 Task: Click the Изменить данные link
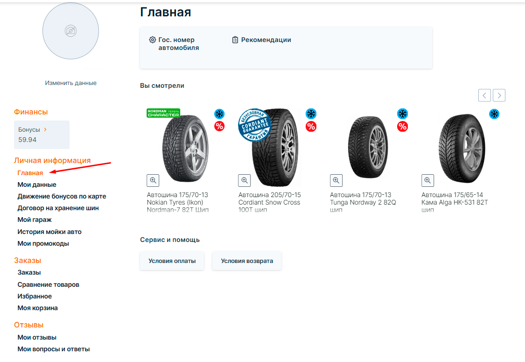tap(70, 83)
